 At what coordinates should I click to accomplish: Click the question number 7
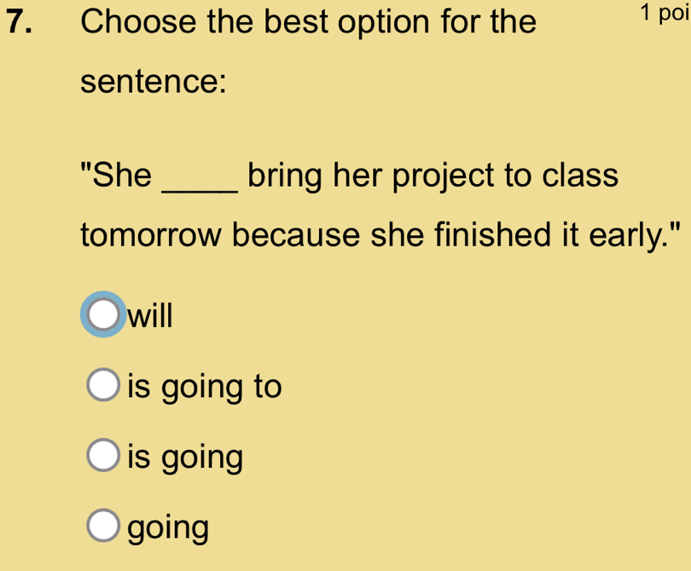[21, 20]
